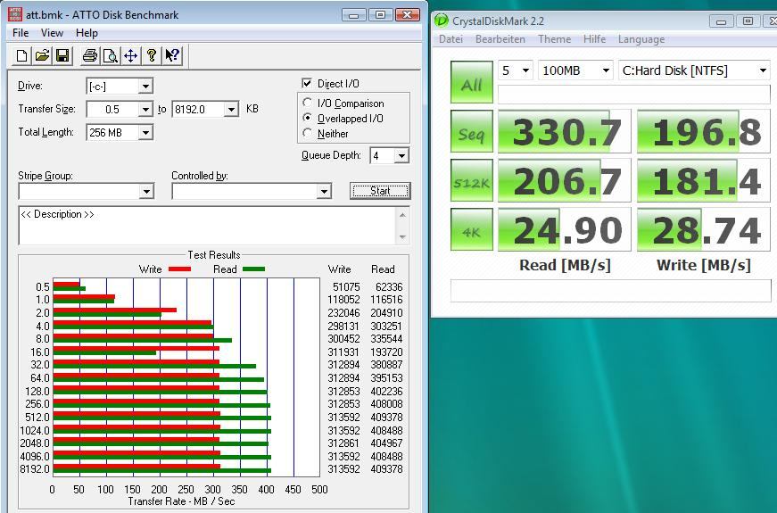Open Print Preview icon in ATTO toolbar

tap(110, 55)
